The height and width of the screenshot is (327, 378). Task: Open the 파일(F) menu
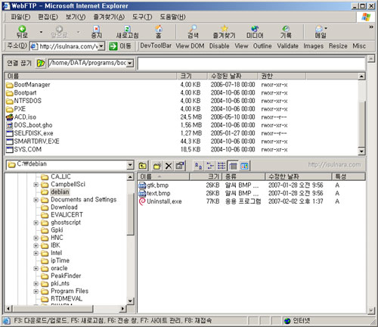tap(20, 17)
